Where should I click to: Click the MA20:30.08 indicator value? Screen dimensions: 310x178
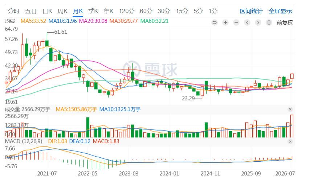pos(93,21)
